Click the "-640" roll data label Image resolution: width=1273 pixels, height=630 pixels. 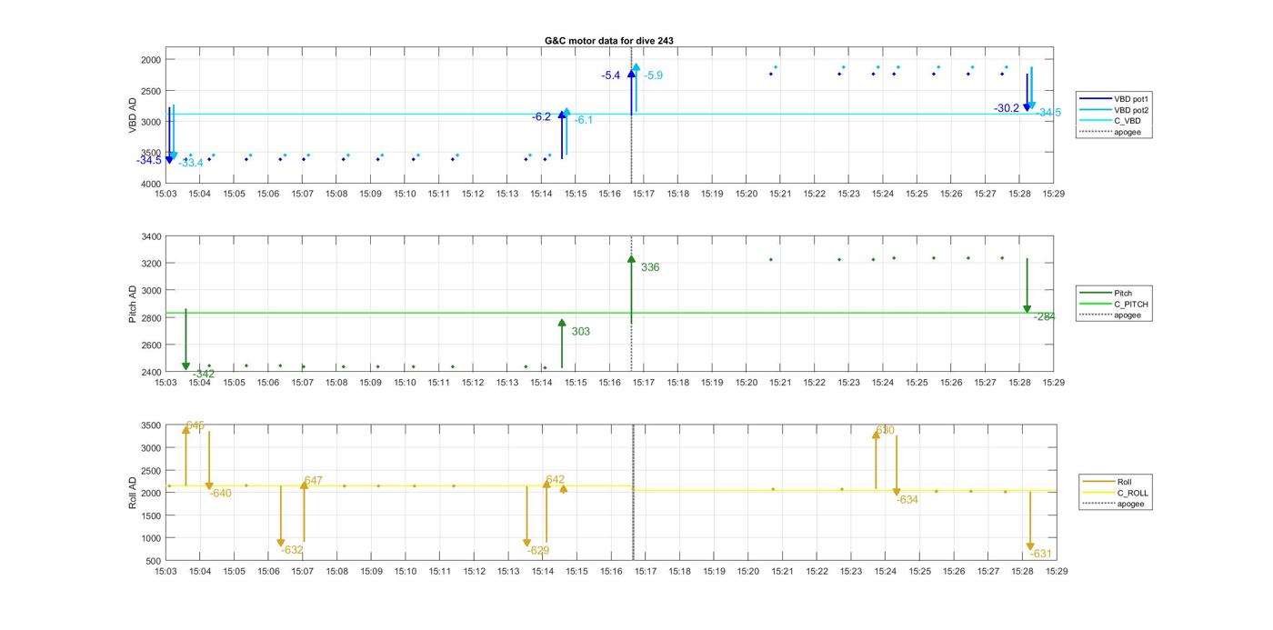(221, 494)
